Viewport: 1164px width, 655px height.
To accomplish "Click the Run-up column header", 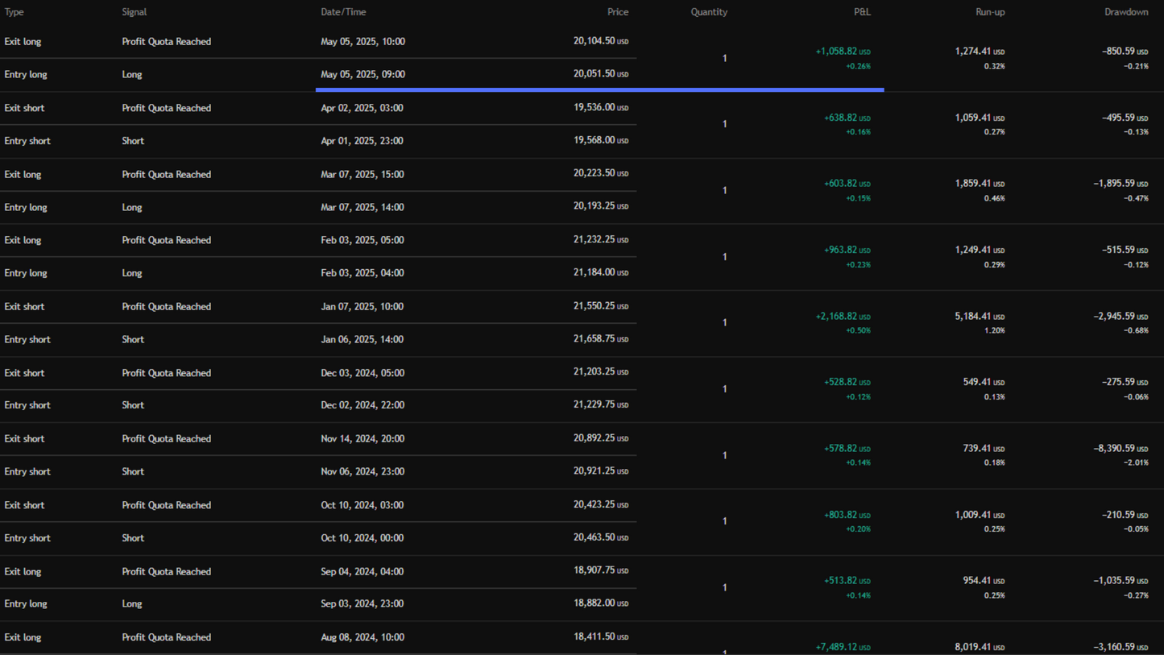I will tap(990, 12).
